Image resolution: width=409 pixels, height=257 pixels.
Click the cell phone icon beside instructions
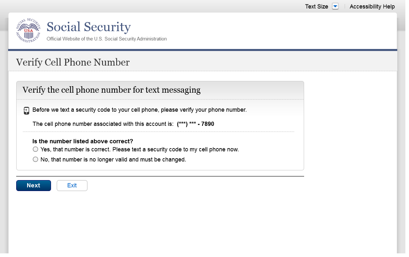pyautogui.click(x=26, y=110)
